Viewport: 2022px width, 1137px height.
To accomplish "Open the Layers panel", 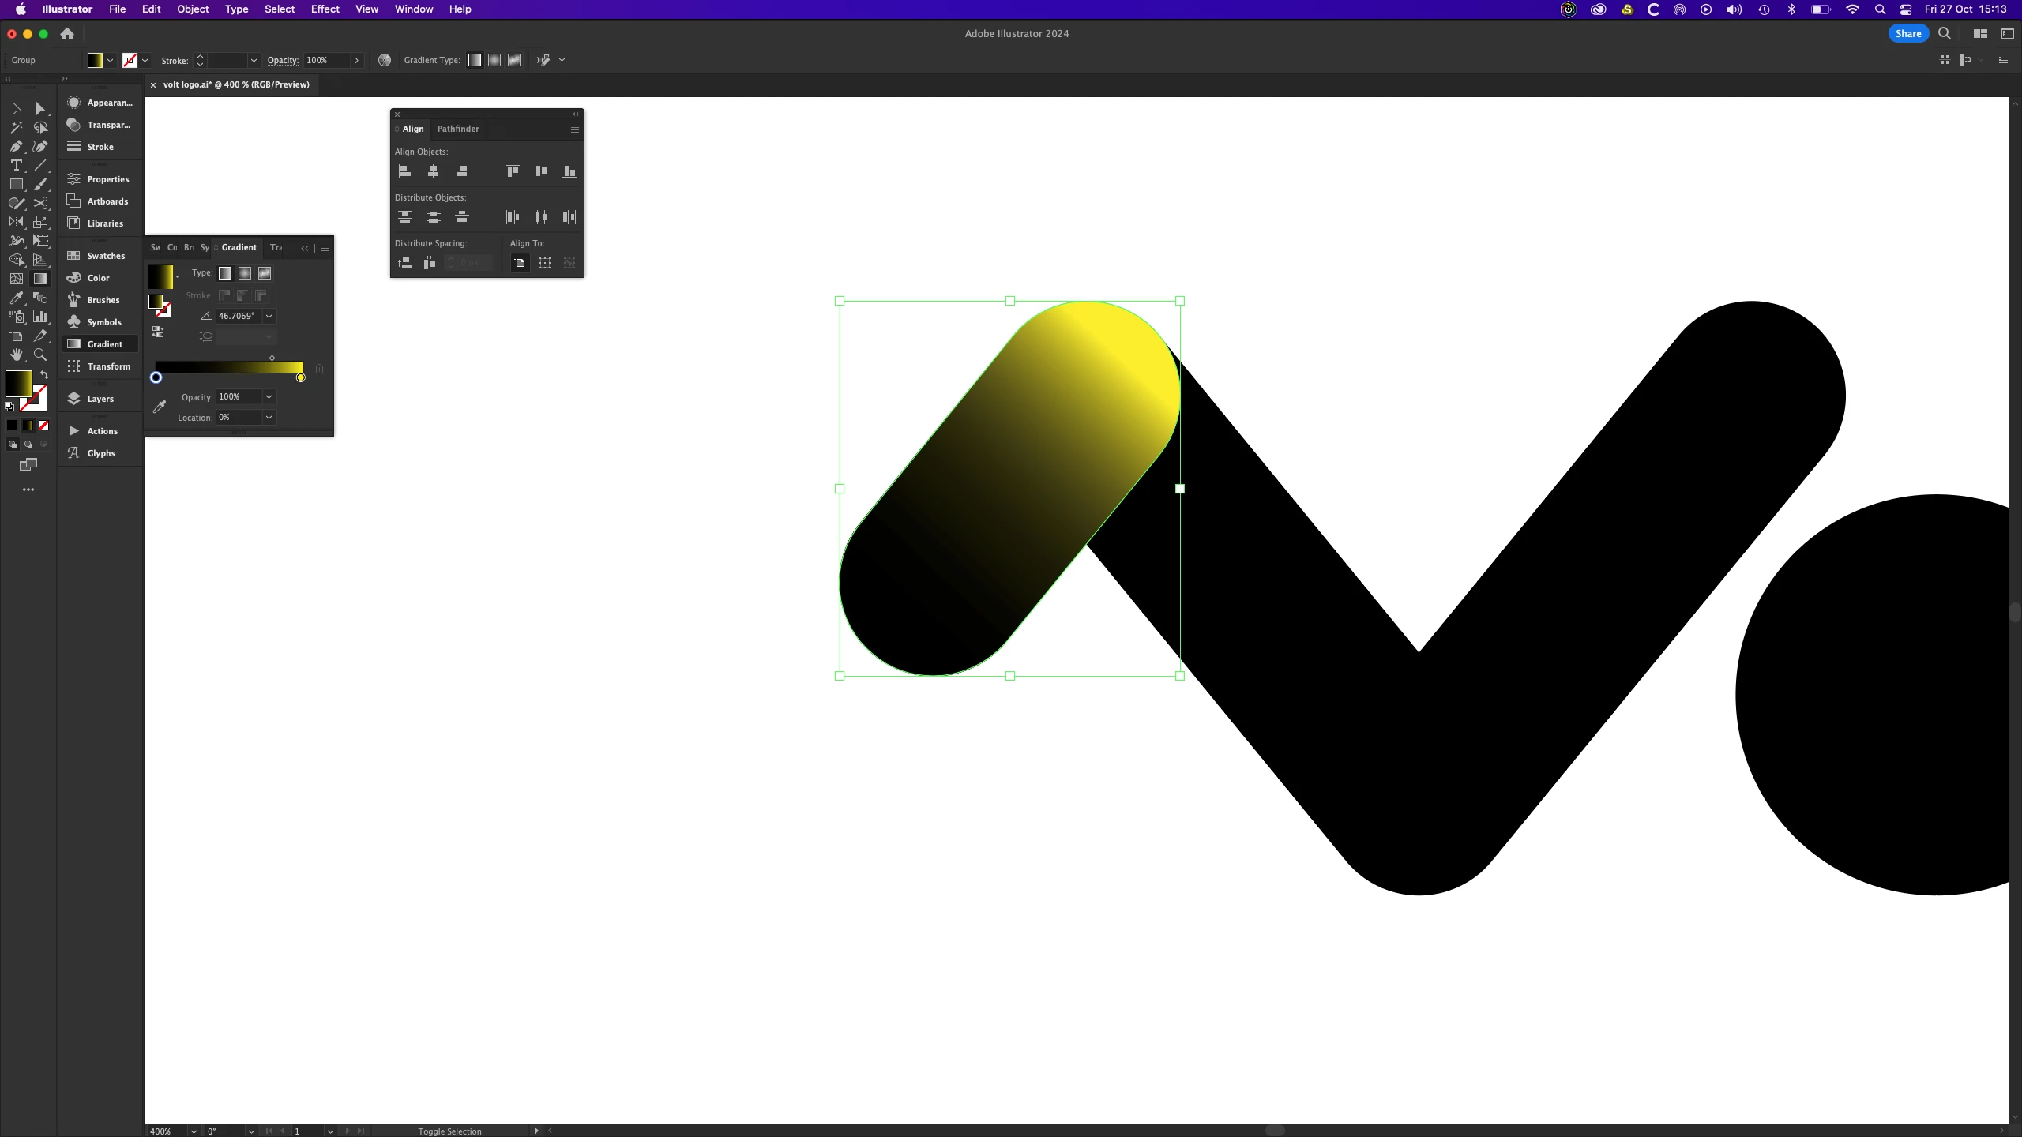I will click(x=100, y=399).
